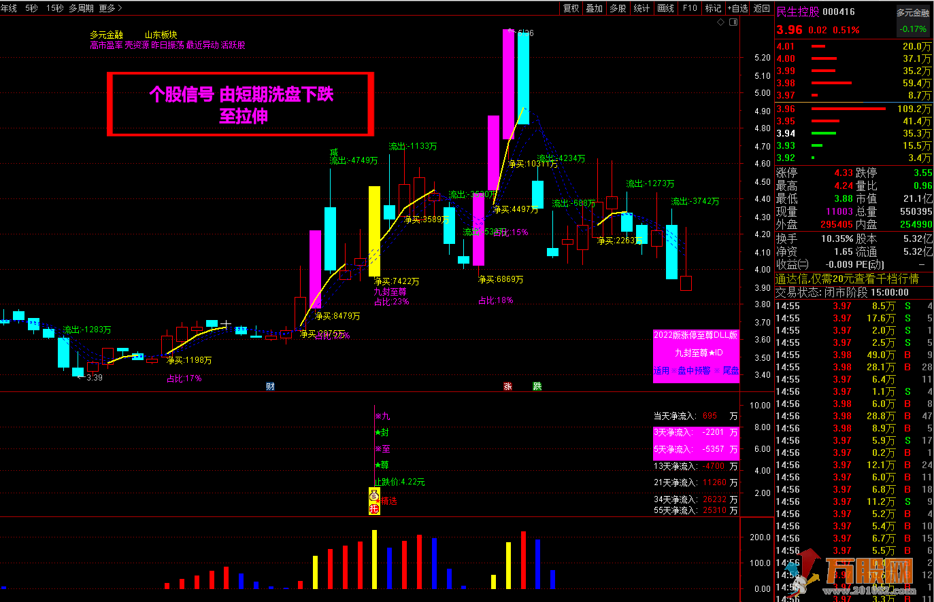The height and width of the screenshot is (602, 934).
Task: Click the yellow money bag indicator icon
Action: (374, 494)
